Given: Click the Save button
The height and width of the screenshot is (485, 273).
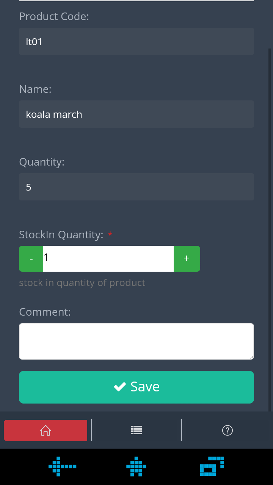Looking at the screenshot, I should 136,387.
